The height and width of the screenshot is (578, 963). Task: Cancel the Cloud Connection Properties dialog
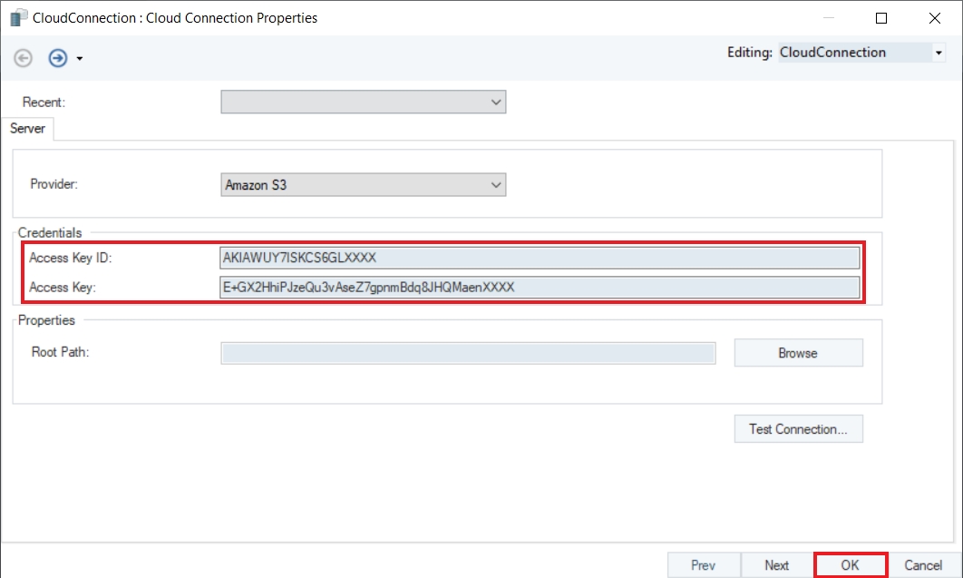(923, 565)
